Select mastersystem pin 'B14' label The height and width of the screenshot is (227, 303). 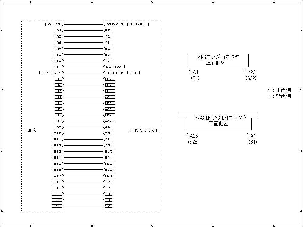pyautogui.click(x=109, y=91)
